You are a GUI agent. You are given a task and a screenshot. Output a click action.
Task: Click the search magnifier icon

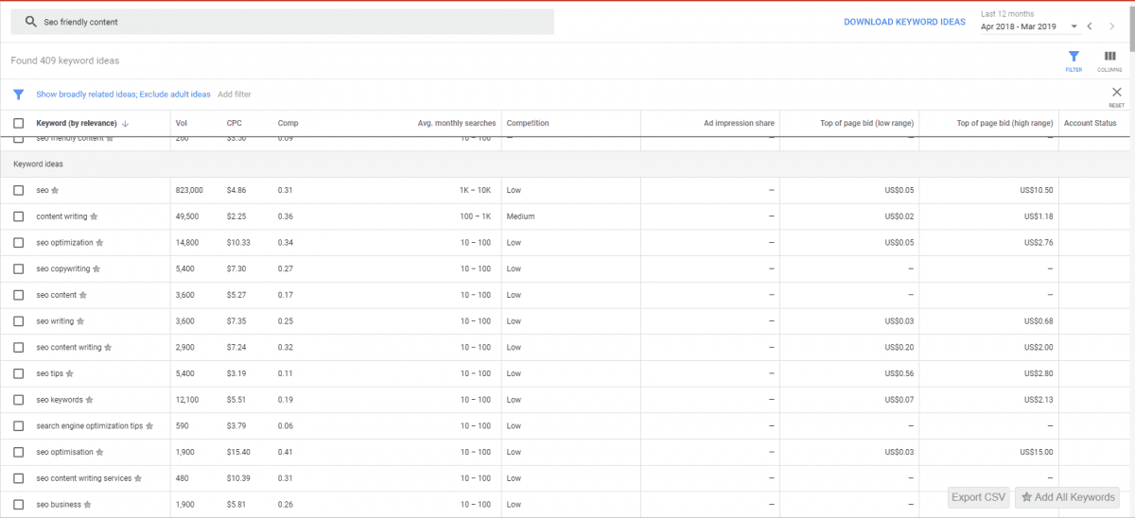point(30,22)
